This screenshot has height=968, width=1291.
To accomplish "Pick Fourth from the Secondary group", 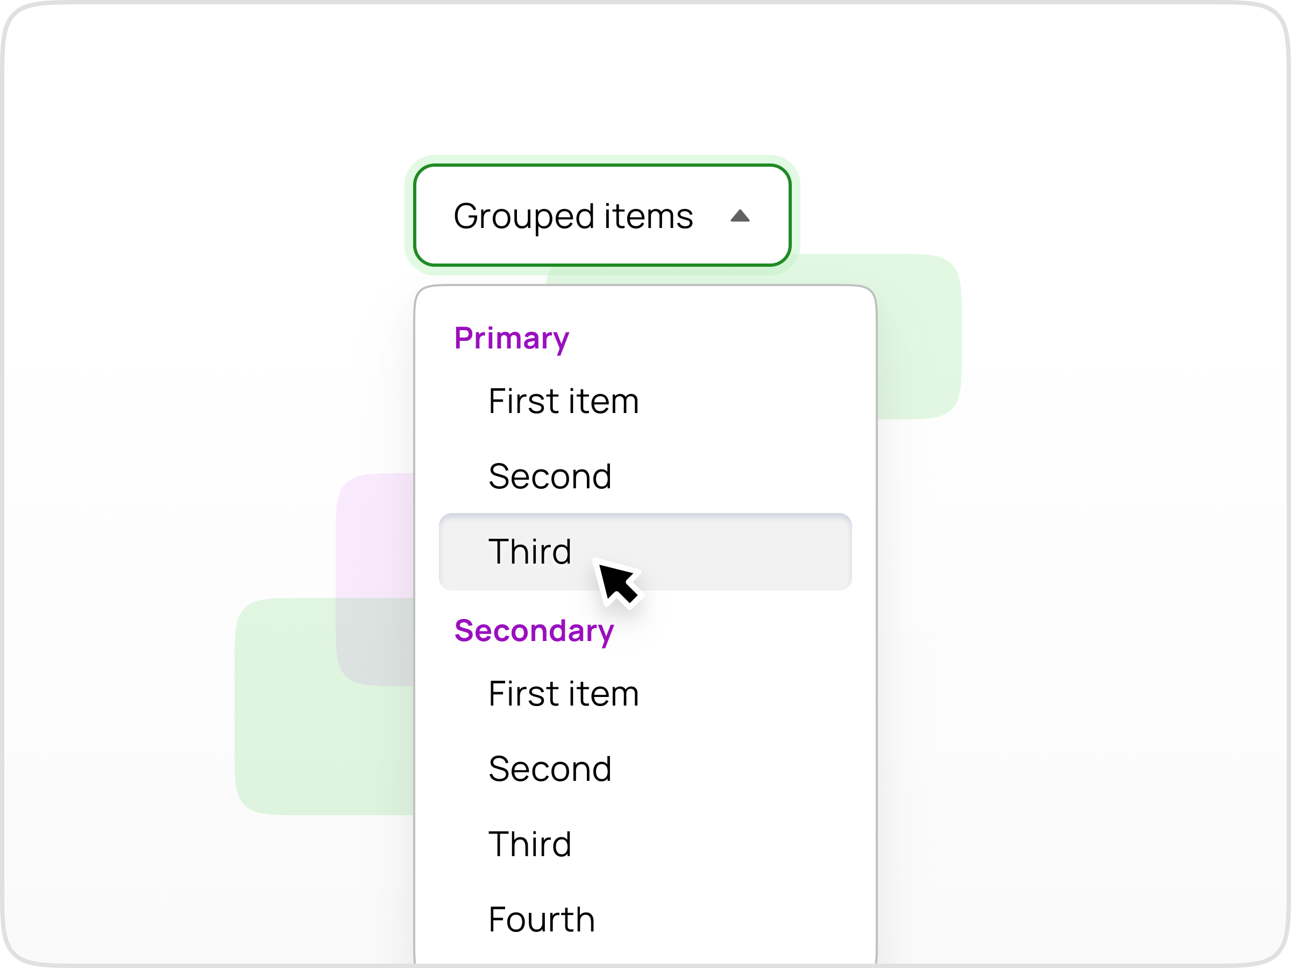I will pyautogui.click(x=541, y=919).
